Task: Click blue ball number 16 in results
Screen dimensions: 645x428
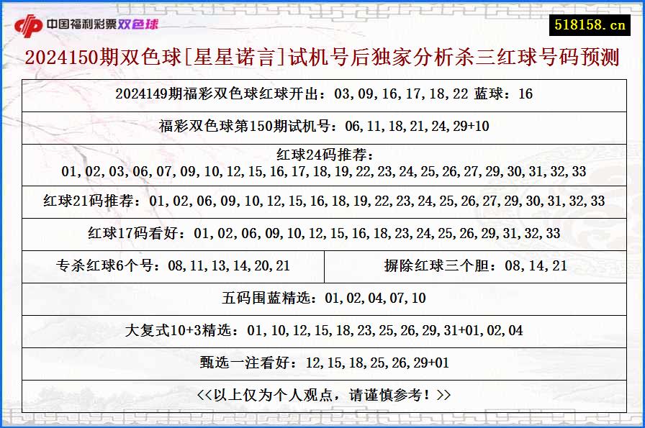Action: pyautogui.click(x=524, y=93)
